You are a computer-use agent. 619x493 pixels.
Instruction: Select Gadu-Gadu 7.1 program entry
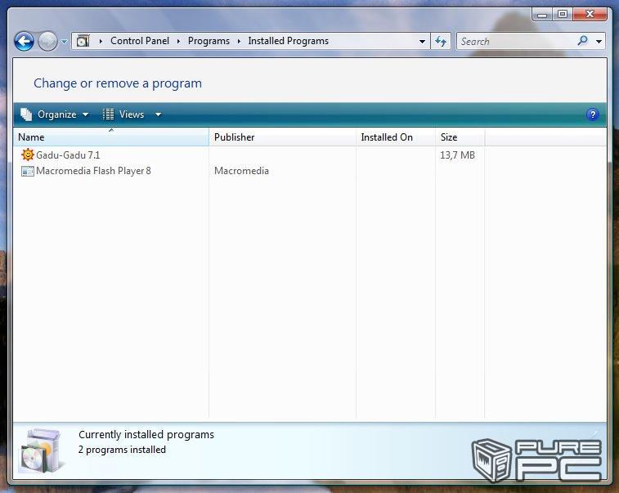point(68,155)
